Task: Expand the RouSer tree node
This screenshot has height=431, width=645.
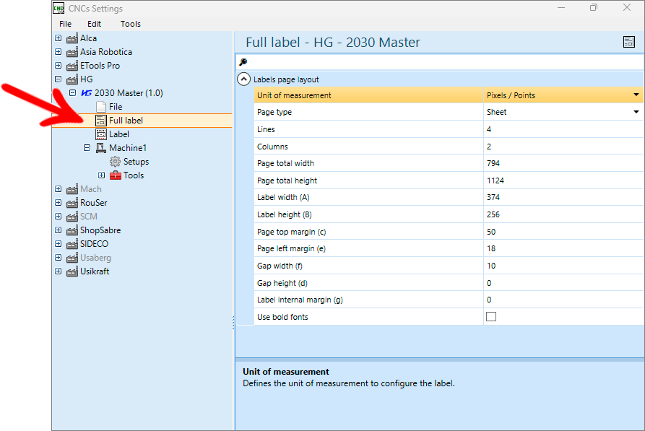Action: pyautogui.click(x=58, y=203)
